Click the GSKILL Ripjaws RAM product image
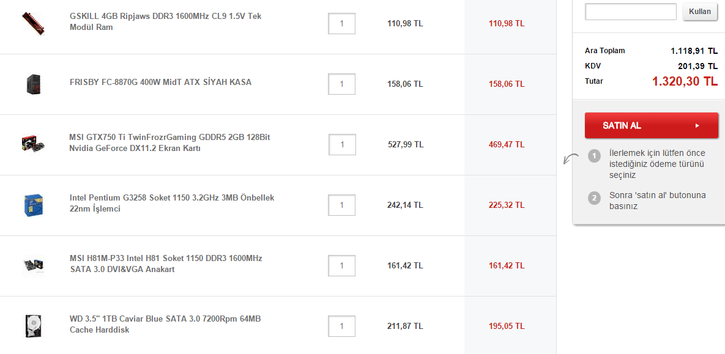The width and height of the screenshot is (725, 354). [x=33, y=23]
